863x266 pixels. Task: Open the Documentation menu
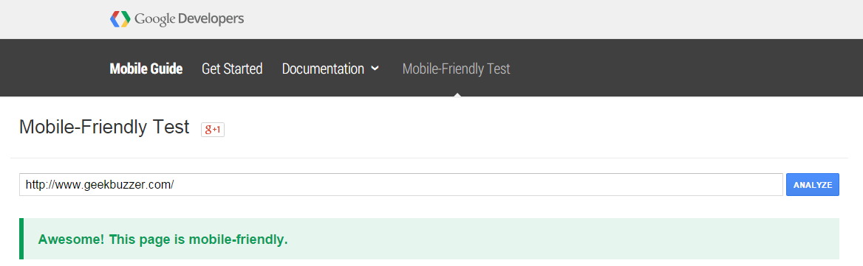click(x=330, y=69)
